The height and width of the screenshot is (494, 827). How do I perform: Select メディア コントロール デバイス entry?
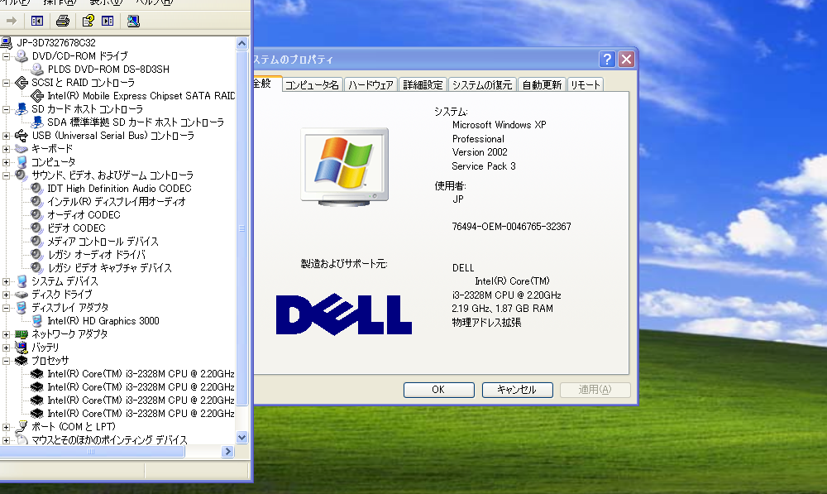tap(103, 241)
